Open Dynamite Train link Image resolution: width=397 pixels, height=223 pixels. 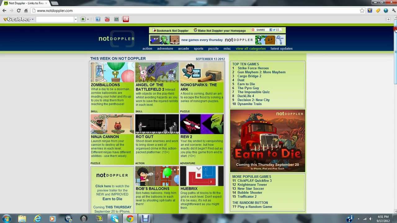click(249, 104)
